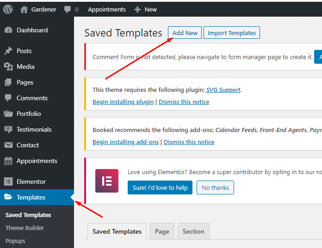The image size is (322, 248).
Task: Open the comments bubble icon in the admin bar
Action: click(x=68, y=9)
